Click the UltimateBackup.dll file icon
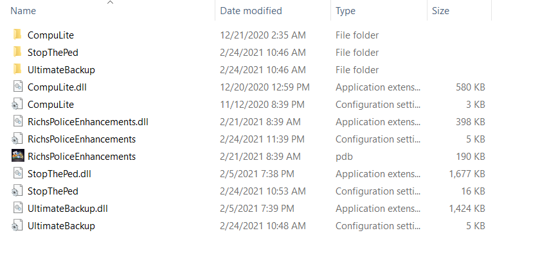 click(x=17, y=208)
